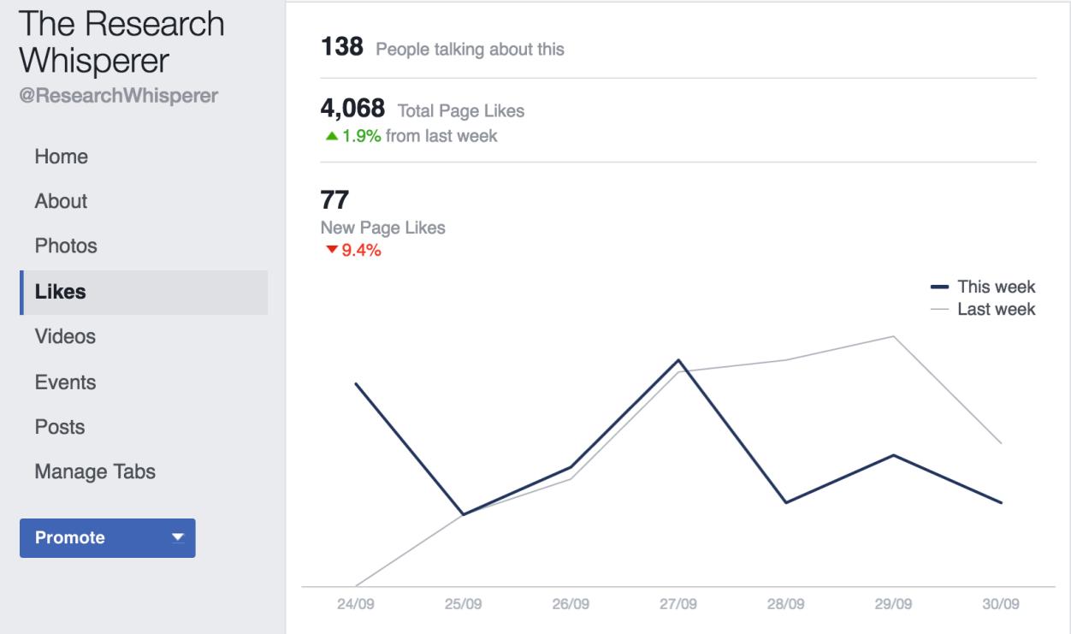The width and height of the screenshot is (1071, 634).
Task: Switch to the Videos section
Action: tap(64, 336)
